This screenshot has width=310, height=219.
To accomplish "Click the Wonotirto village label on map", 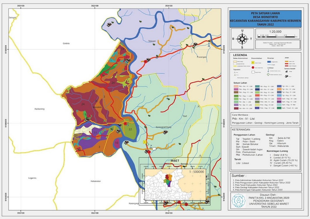I will (97, 107).
